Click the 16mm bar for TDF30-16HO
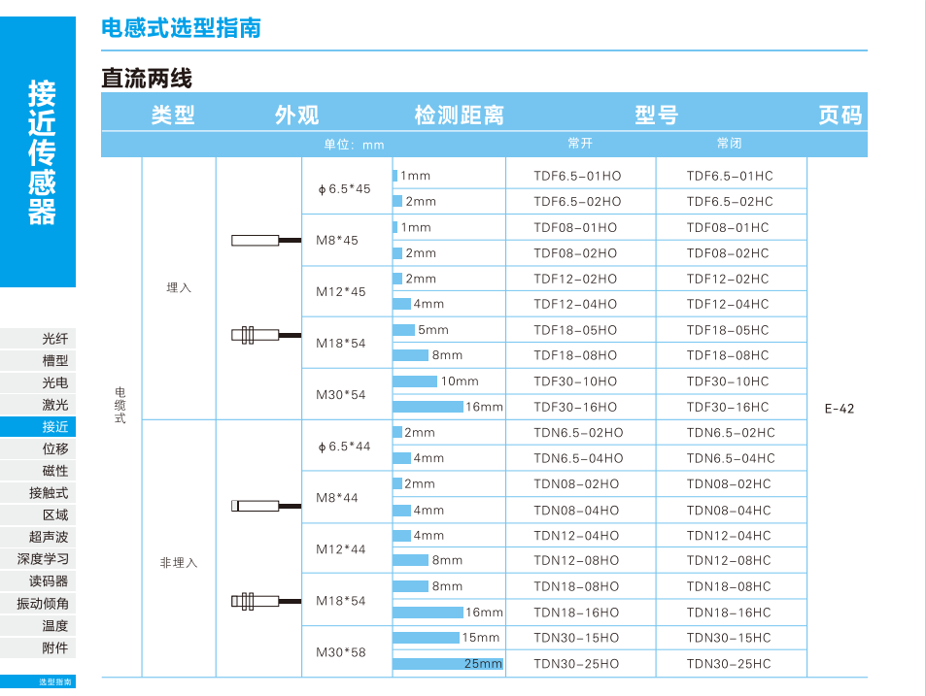 [429, 407]
